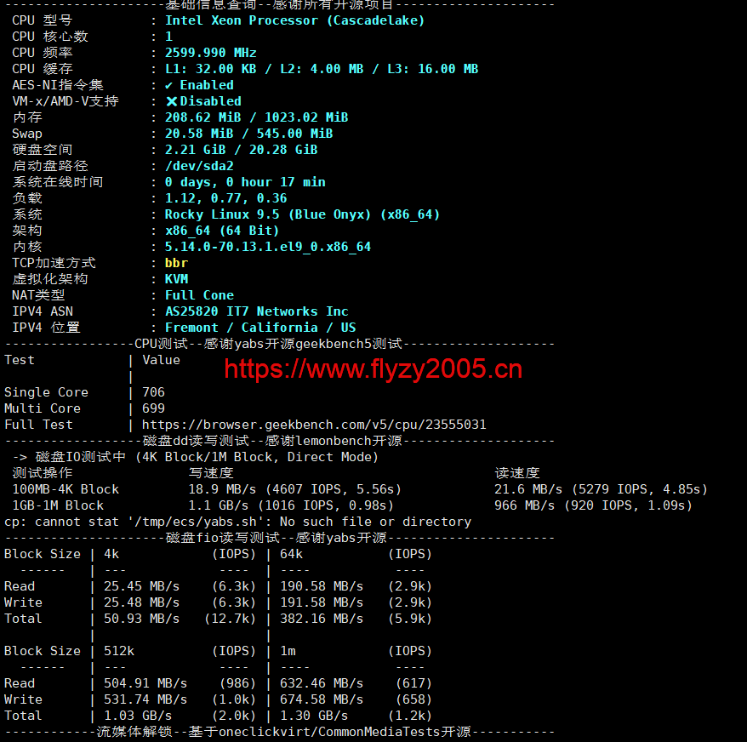The image size is (747, 742).
Task: Click the 1m Total value '1.30 GB/s'
Action: (314, 716)
